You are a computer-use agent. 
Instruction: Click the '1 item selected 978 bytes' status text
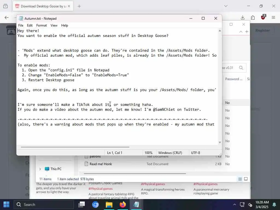pos(75,179)
